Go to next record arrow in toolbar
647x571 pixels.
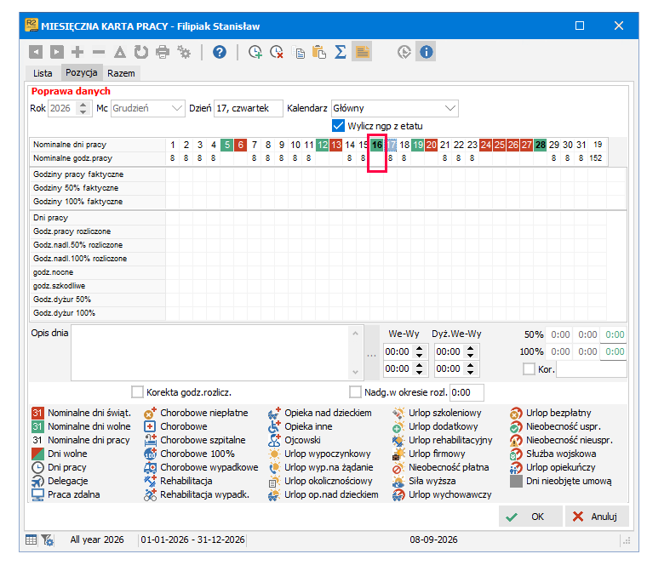coord(57,52)
